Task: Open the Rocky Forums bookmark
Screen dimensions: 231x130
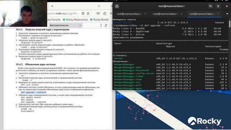Action: tap(54, 19)
